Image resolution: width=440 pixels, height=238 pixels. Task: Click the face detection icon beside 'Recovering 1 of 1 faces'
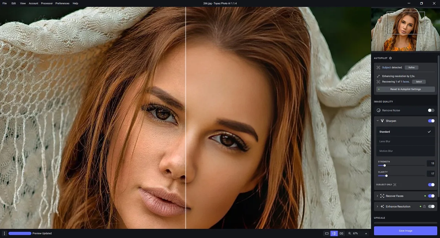point(378,82)
